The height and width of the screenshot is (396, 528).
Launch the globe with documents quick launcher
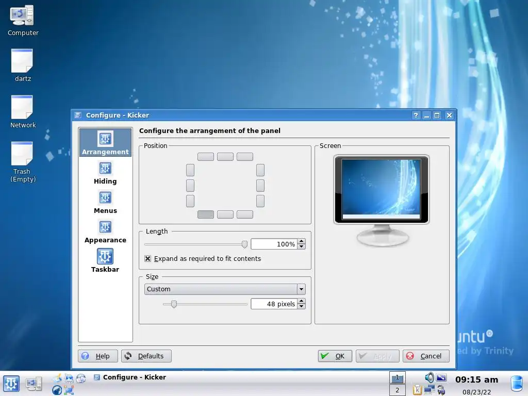click(81, 378)
